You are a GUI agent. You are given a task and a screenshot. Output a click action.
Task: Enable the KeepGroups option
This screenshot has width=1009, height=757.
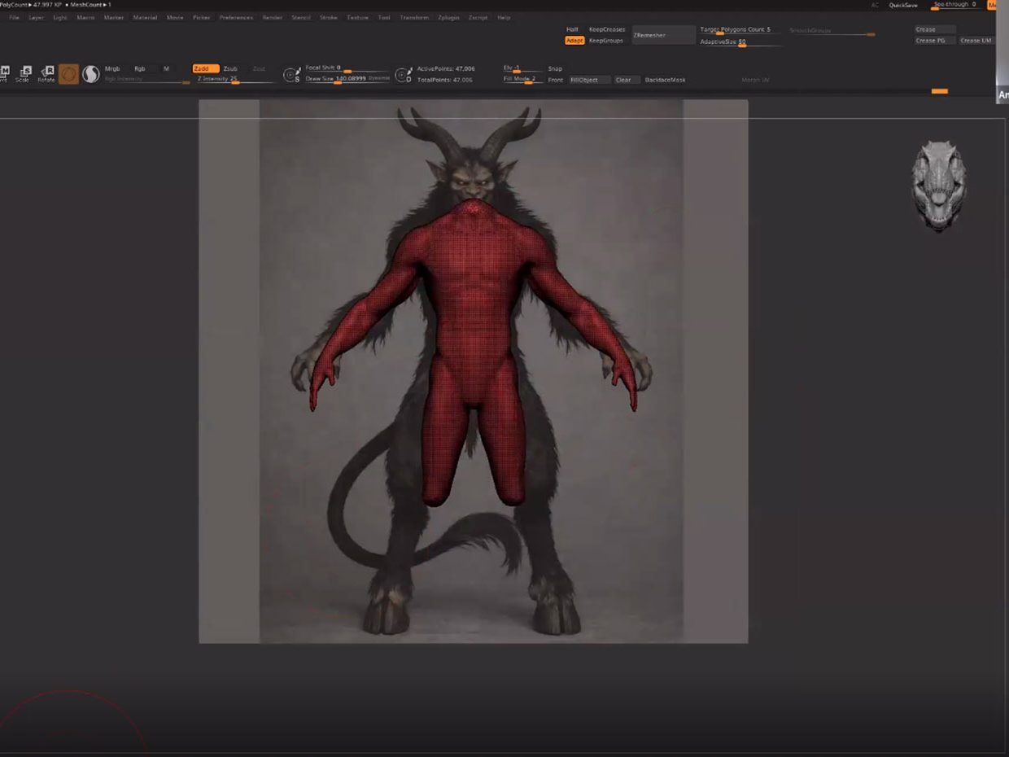click(x=605, y=41)
